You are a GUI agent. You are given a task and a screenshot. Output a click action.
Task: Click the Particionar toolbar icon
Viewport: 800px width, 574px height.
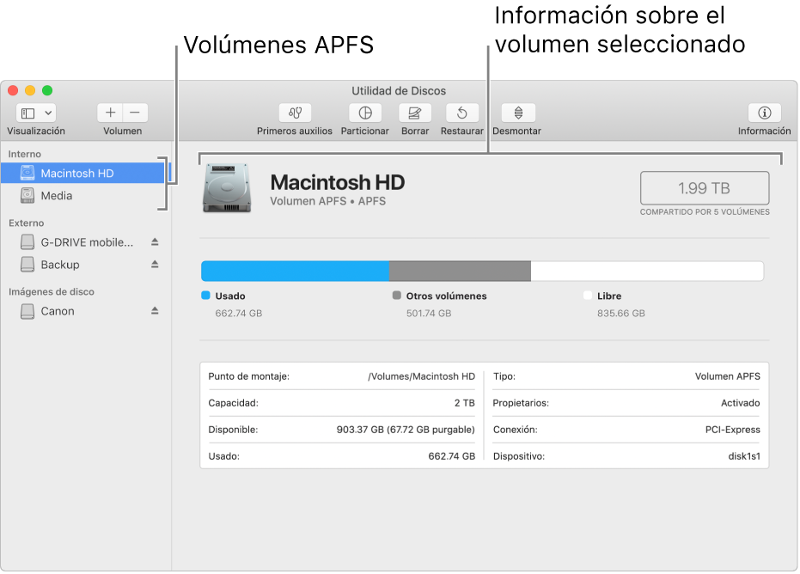(365, 113)
